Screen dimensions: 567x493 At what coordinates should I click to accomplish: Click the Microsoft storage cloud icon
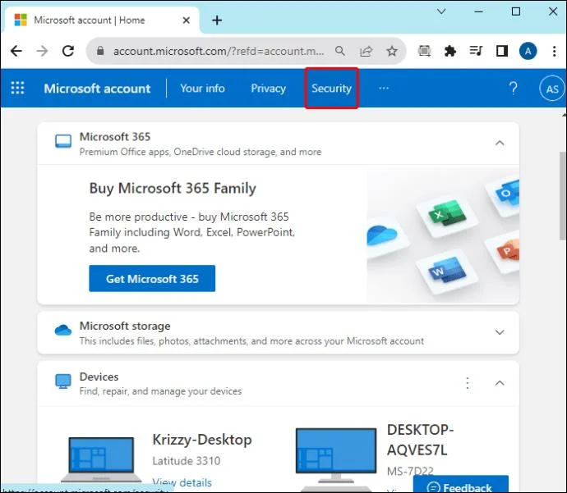click(63, 330)
